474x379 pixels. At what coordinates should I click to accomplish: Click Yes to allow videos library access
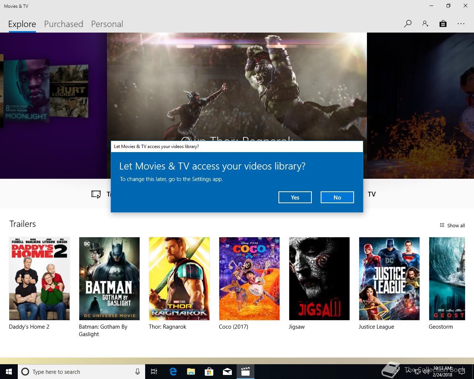tap(295, 197)
